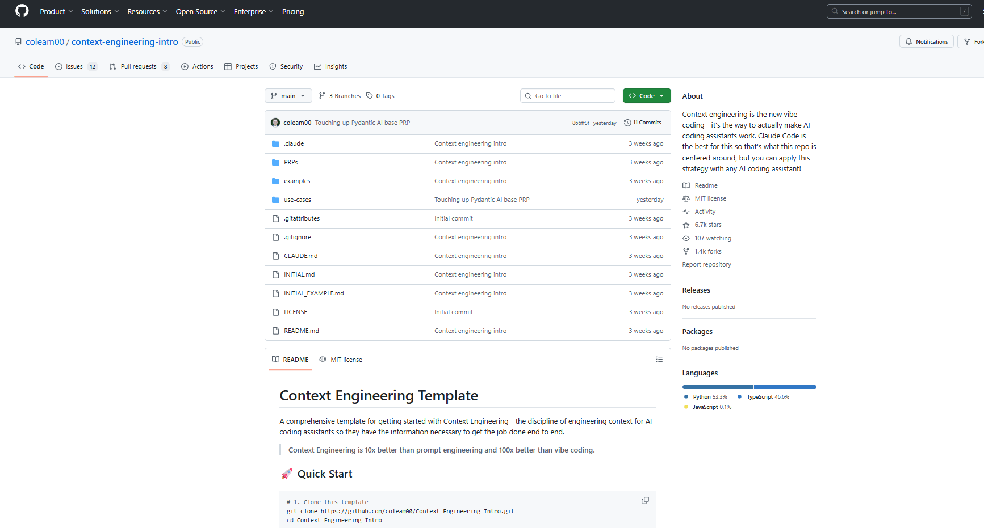Screen dimensions: 984x528
Task: Click the Readme book icon in About
Action: pyautogui.click(x=686, y=185)
